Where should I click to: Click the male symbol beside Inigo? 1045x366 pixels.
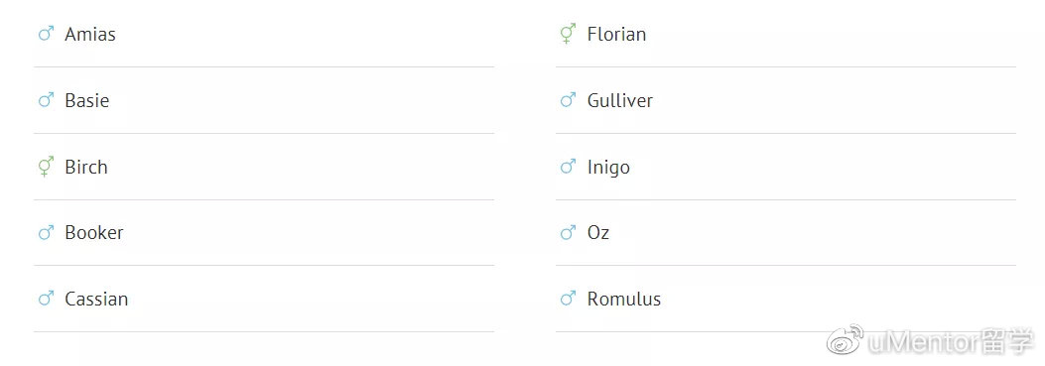[x=568, y=167]
